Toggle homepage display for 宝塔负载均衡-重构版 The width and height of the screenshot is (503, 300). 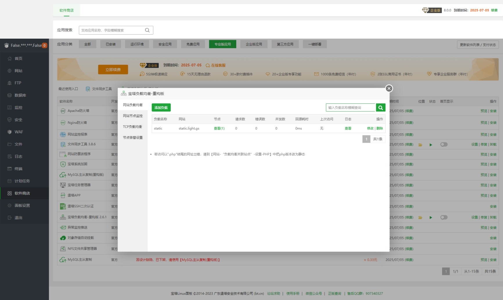click(x=444, y=217)
